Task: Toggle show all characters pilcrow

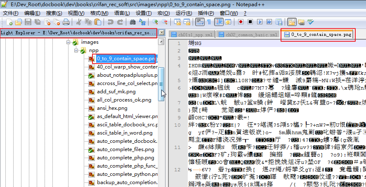Action: [209, 22]
